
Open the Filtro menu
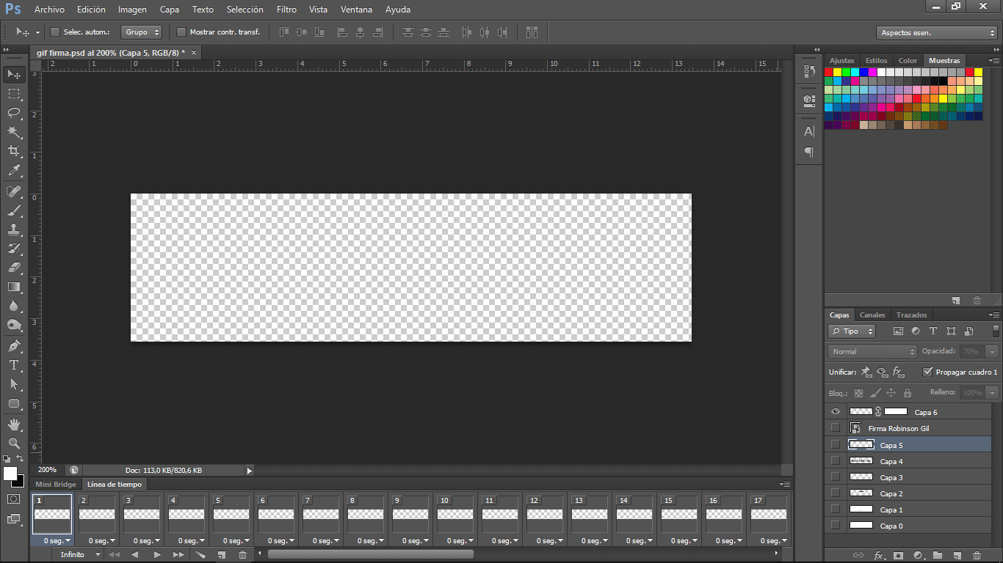coord(286,10)
